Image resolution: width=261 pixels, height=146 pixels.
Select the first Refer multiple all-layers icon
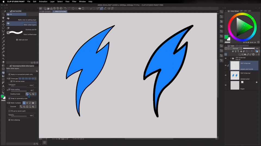point(24,103)
